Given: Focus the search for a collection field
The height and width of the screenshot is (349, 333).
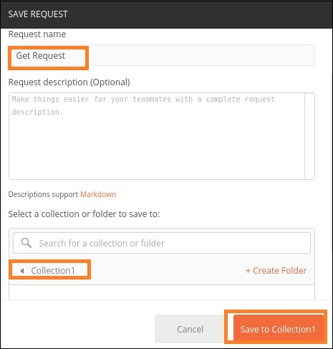Looking at the screenshot, I should pyautogui.click(x=162, y=243).
